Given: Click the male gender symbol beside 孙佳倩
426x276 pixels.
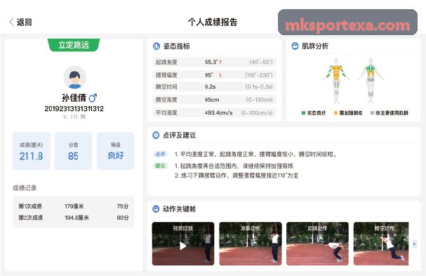Looking at the screenshot, I should (x=93, y=98).
